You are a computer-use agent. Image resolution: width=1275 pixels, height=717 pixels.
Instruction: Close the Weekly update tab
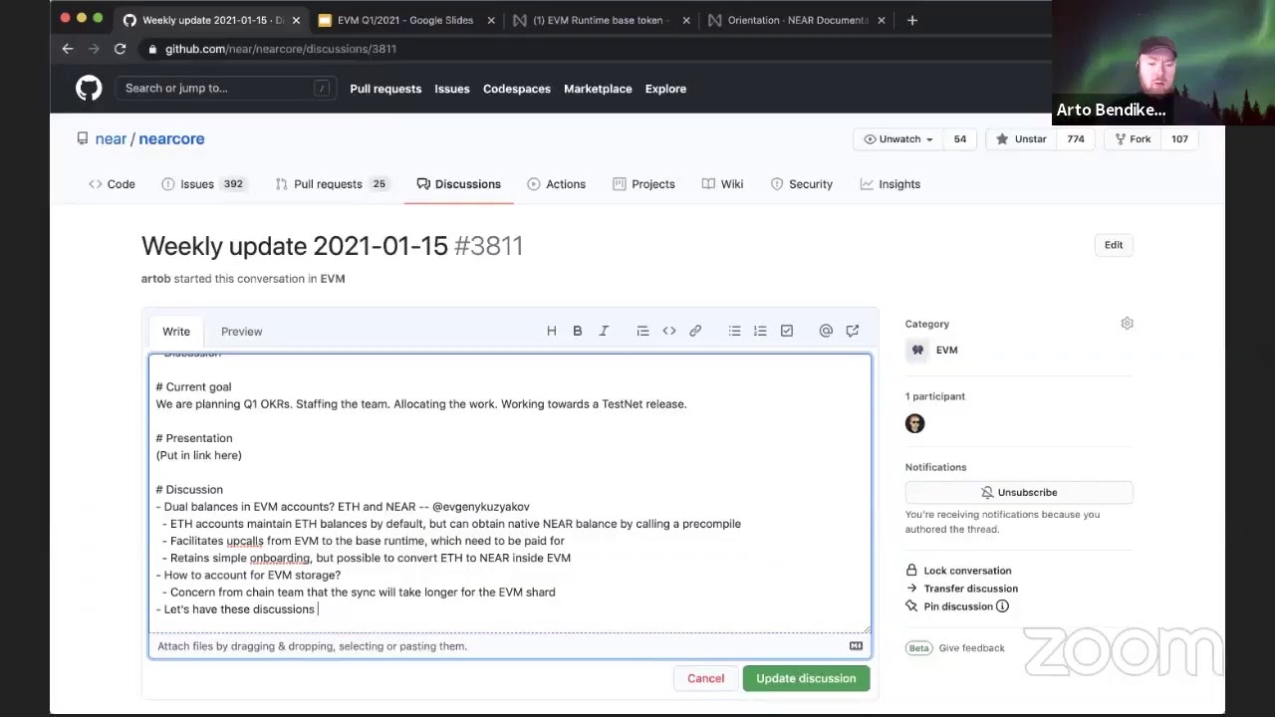[296, 20]
